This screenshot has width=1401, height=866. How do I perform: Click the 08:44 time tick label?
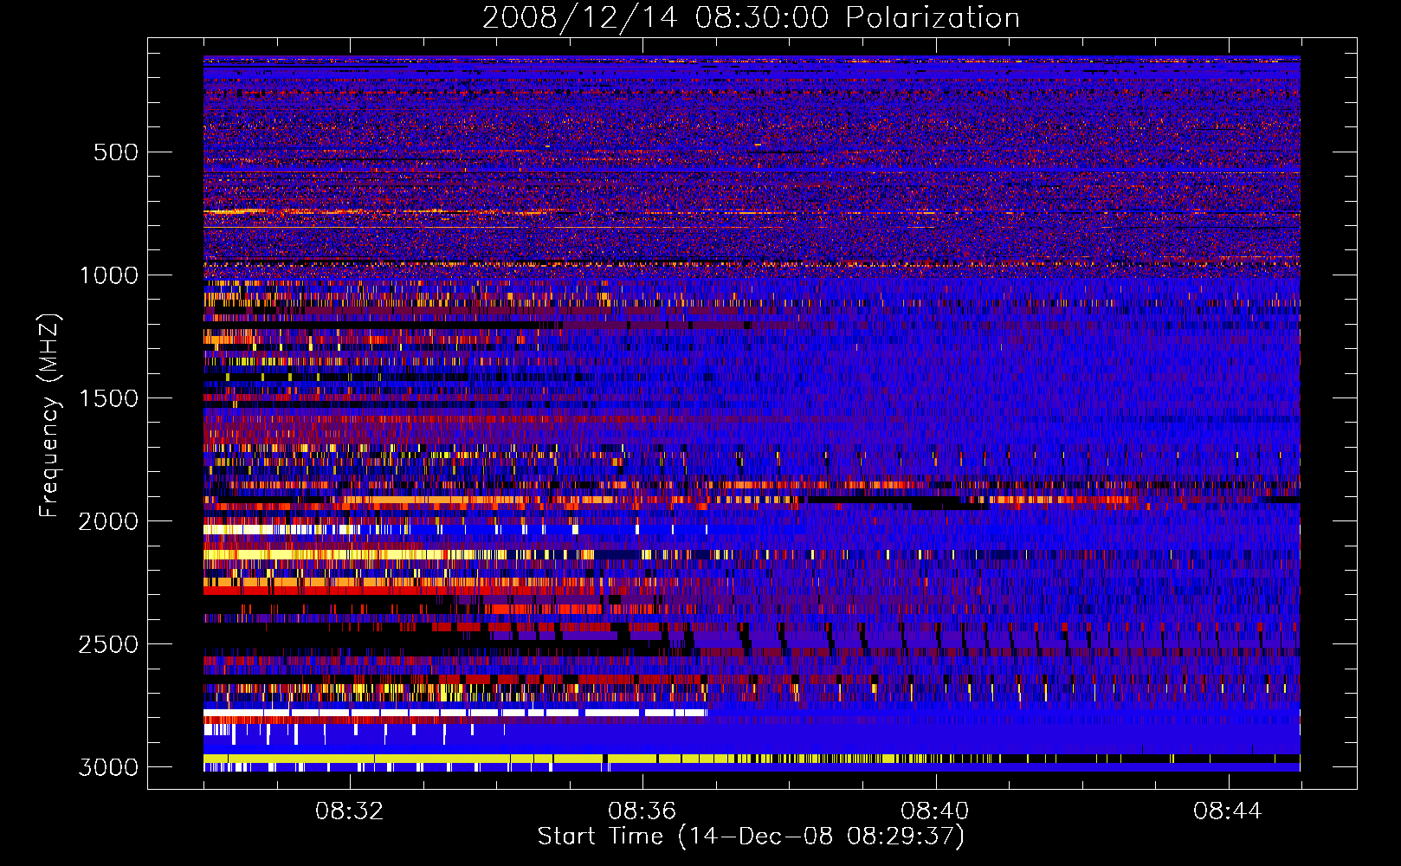pos(1227,811)
